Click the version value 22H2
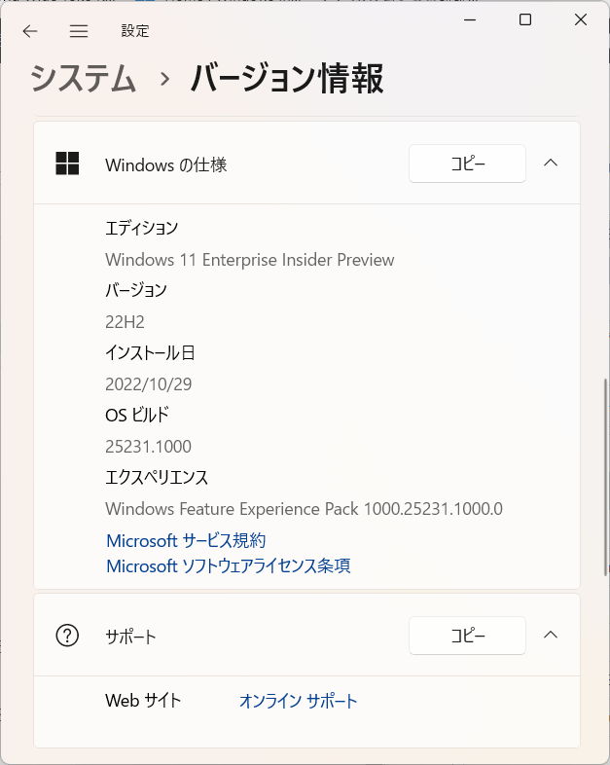 125,322
